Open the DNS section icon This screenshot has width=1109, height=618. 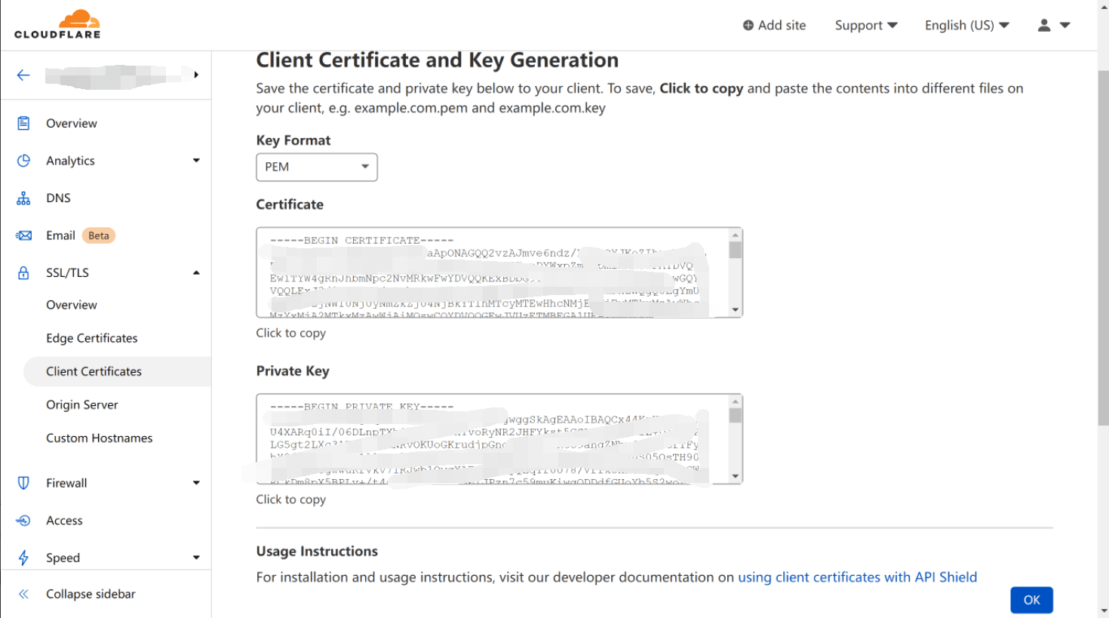[x=23, y=198]
